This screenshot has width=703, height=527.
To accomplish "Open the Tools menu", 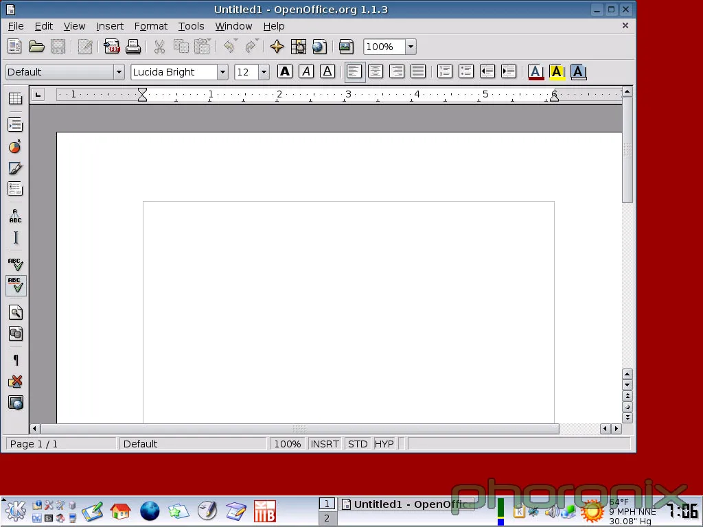I will (191, 26).
